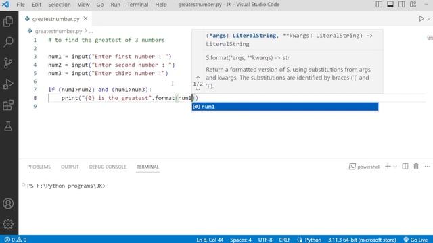The image size is (433, 243).
Task: Open the Run menu
Action: [116, 5]
